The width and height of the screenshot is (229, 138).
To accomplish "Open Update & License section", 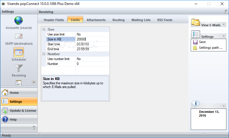I will point(19,111).
